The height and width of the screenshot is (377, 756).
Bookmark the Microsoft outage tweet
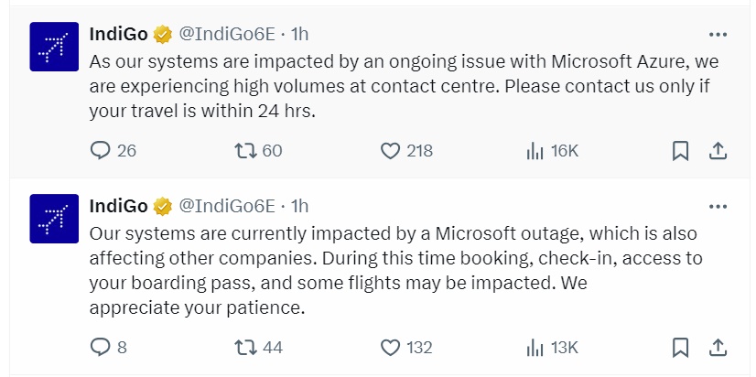[680, 348]
